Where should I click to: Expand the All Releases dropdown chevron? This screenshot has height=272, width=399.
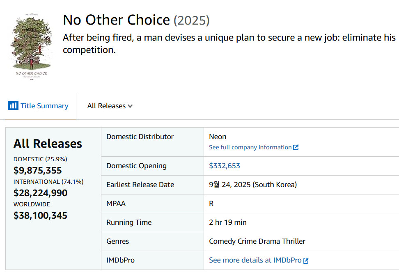[x=130, y=106]
